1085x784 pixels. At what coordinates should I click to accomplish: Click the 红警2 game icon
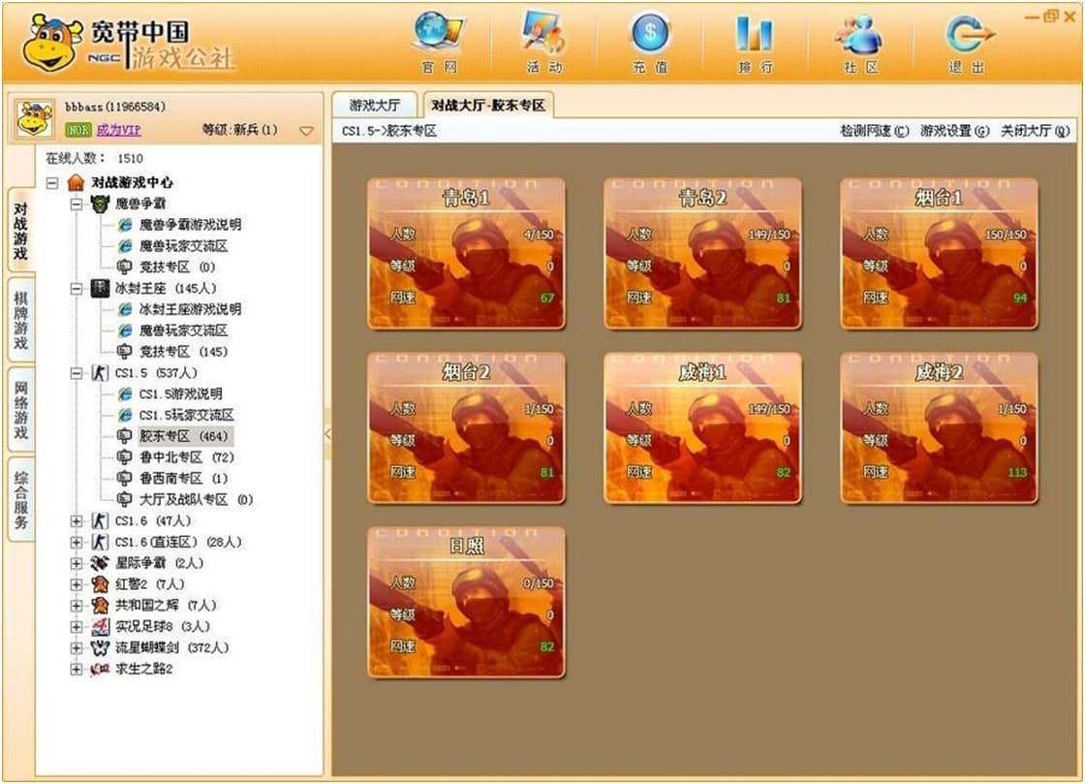click(101, 584)
